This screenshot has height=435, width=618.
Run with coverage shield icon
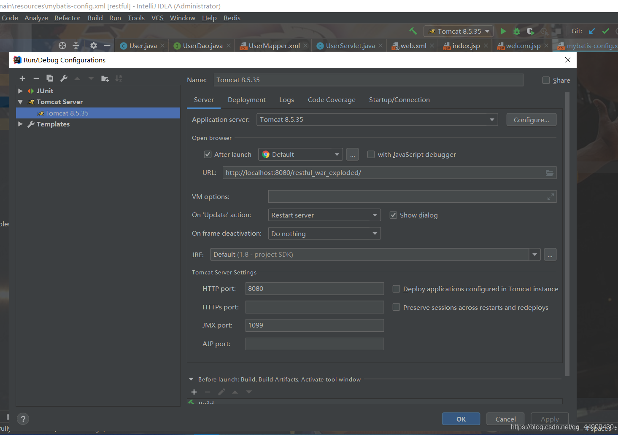[x=531, y=31]
